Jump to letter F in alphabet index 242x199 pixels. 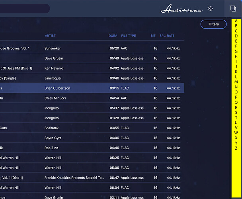click(x=236, y=46)
